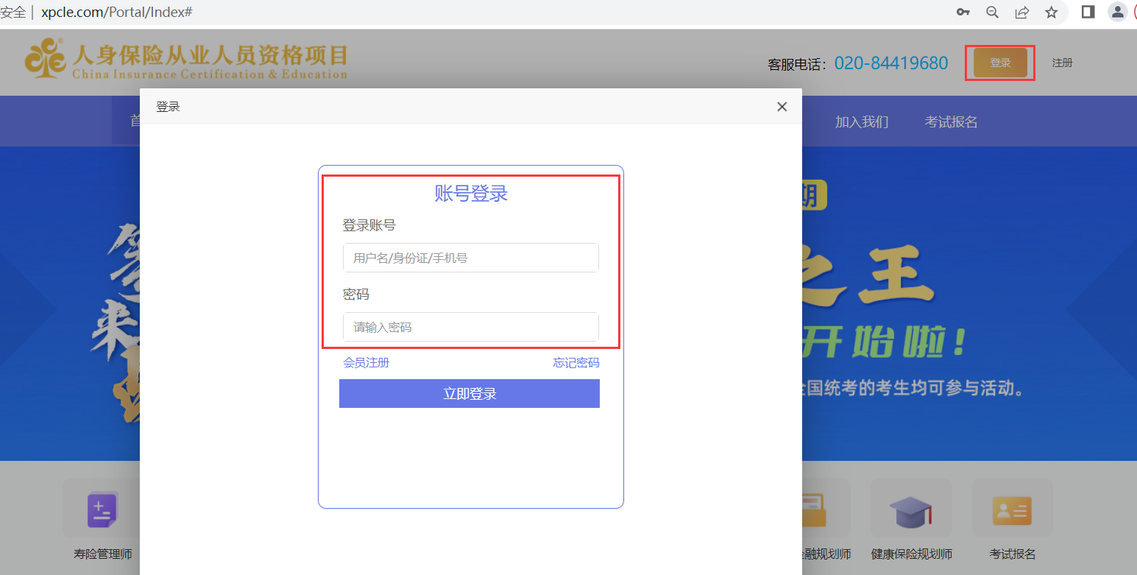Click the 考试报名 ID-card icon
1137x575 pixels.
[x=1012, y=508]
